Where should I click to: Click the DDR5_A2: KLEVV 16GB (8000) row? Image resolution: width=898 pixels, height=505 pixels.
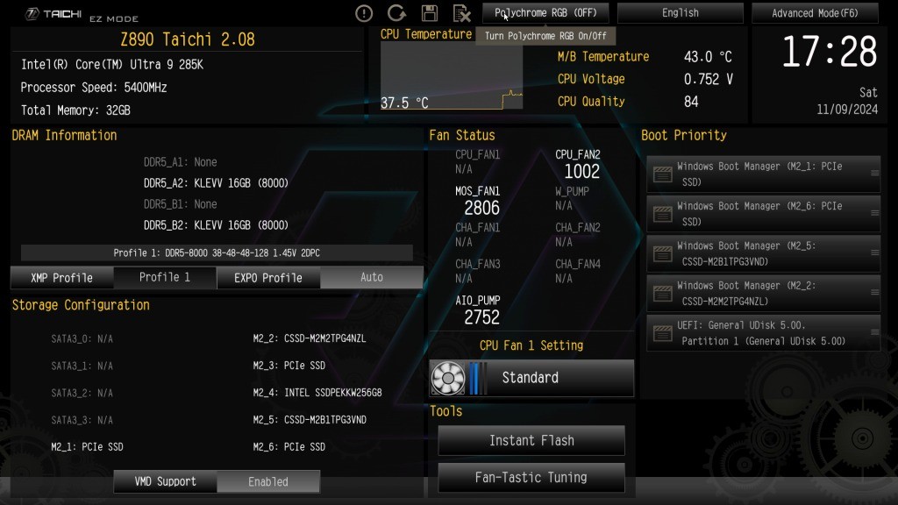(x=216, y=183)
